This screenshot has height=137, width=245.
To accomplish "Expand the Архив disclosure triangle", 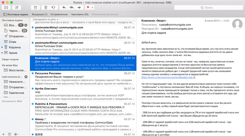I will tap(2, 53).
